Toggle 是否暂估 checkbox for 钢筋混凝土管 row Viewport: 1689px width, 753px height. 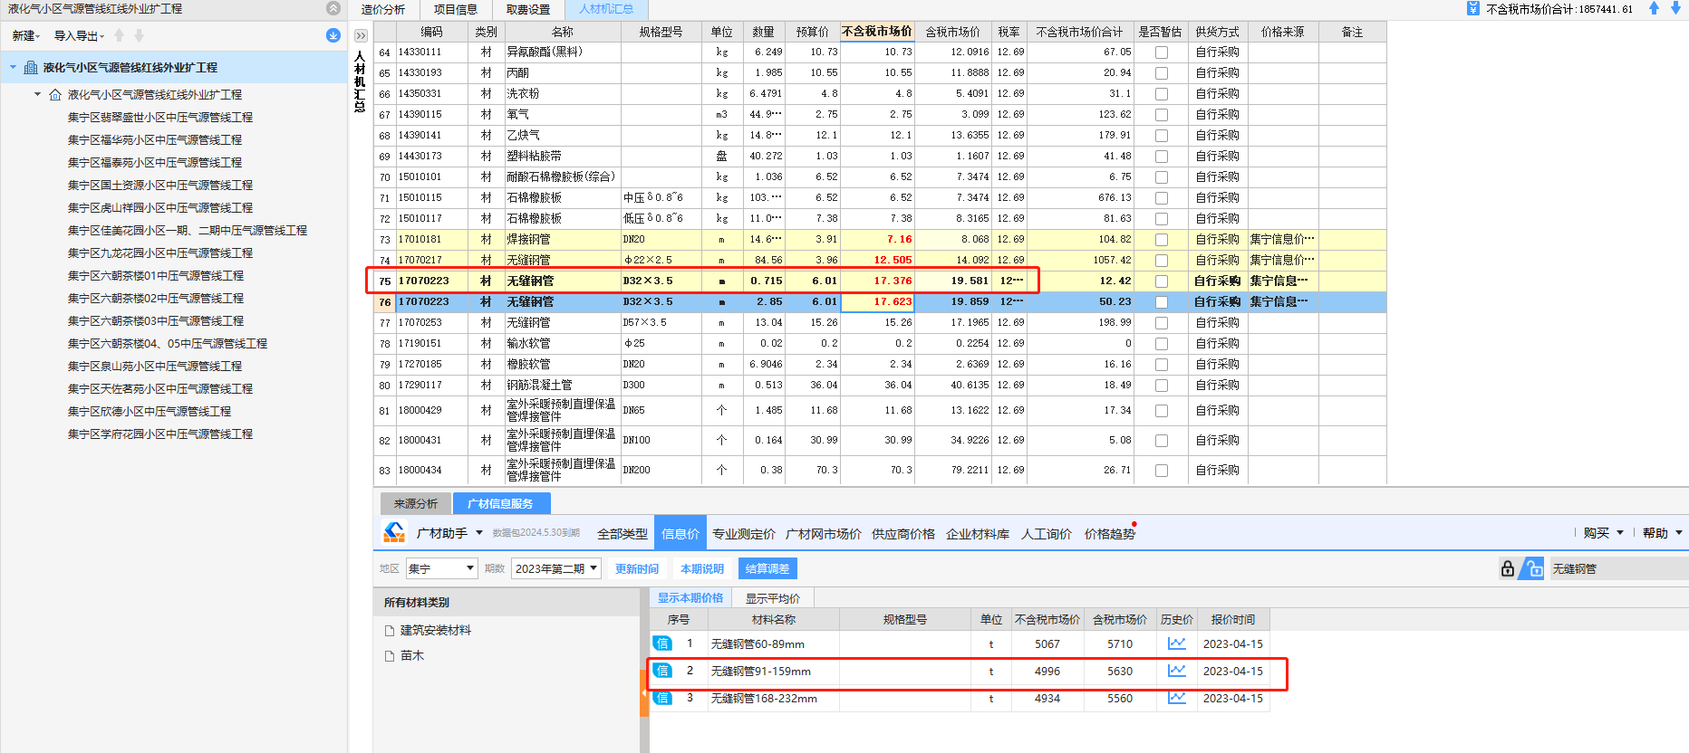(1162, 386)
